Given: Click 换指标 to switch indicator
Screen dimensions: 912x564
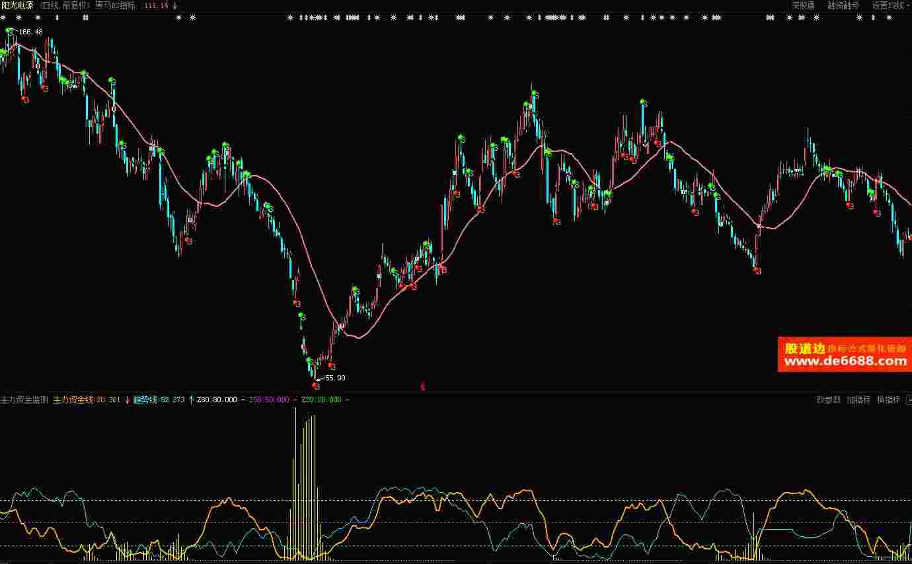Looking at the screenshot, I should click(x=888, y=400).
